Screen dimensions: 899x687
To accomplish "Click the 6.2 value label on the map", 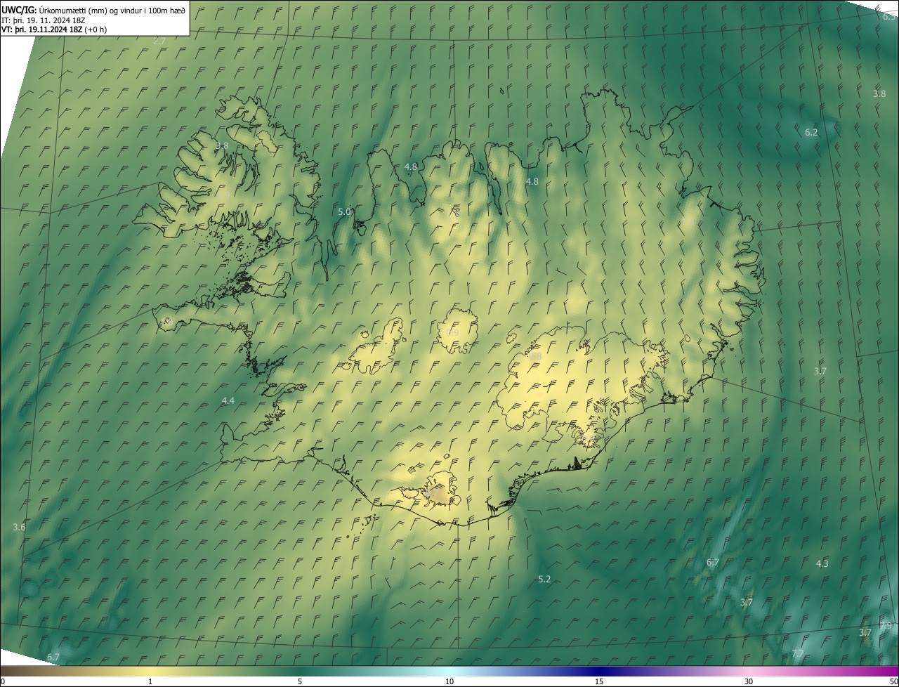I will pos(811,132).
